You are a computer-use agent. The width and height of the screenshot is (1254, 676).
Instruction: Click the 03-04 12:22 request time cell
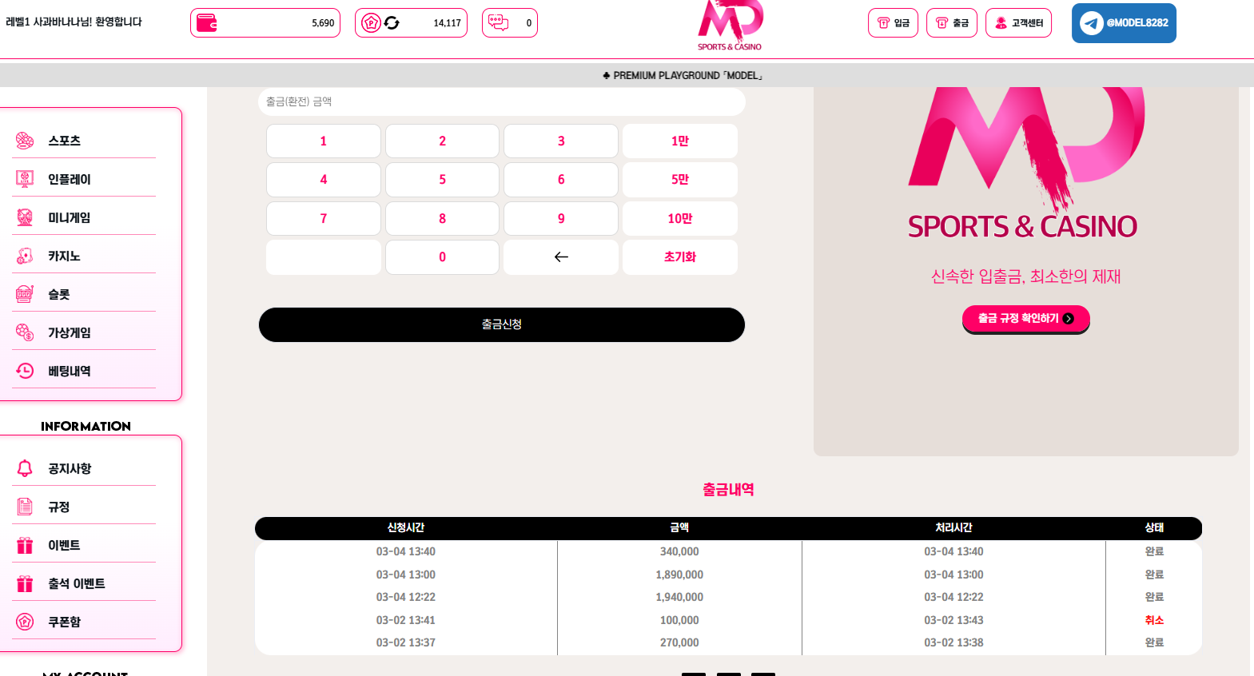coord(406,597)
